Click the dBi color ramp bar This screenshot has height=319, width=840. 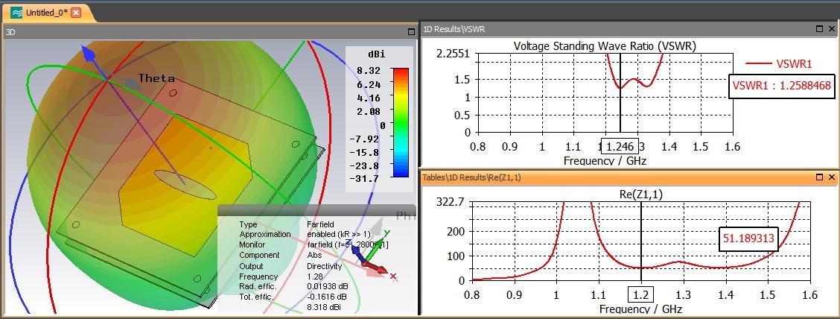400,122
